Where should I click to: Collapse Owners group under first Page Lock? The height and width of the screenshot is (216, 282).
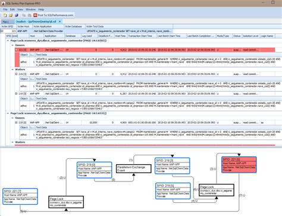[12, 45]
